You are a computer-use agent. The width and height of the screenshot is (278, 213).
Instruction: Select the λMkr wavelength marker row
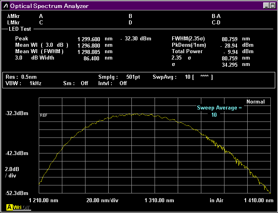coord(14,16)
